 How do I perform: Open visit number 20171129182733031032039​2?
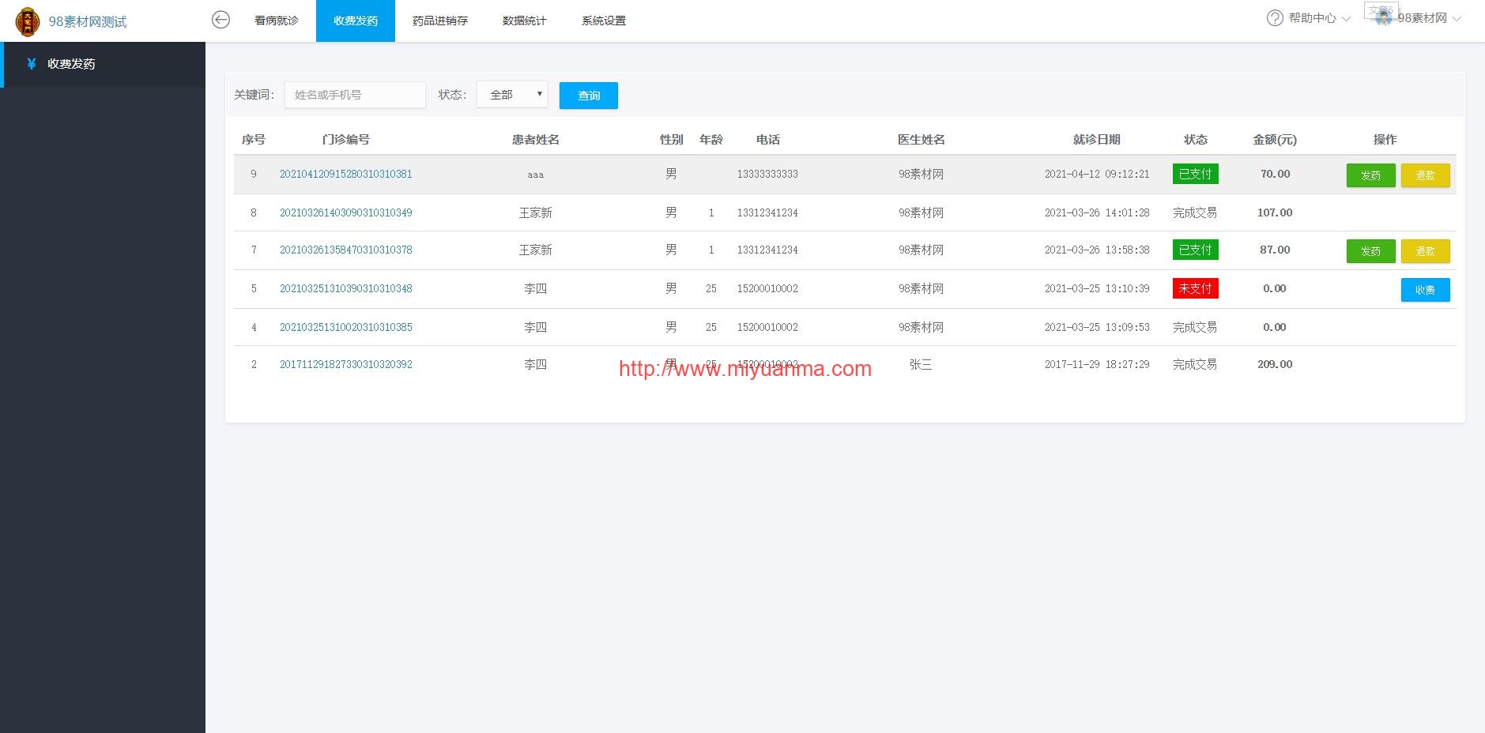tap(346, 364)
